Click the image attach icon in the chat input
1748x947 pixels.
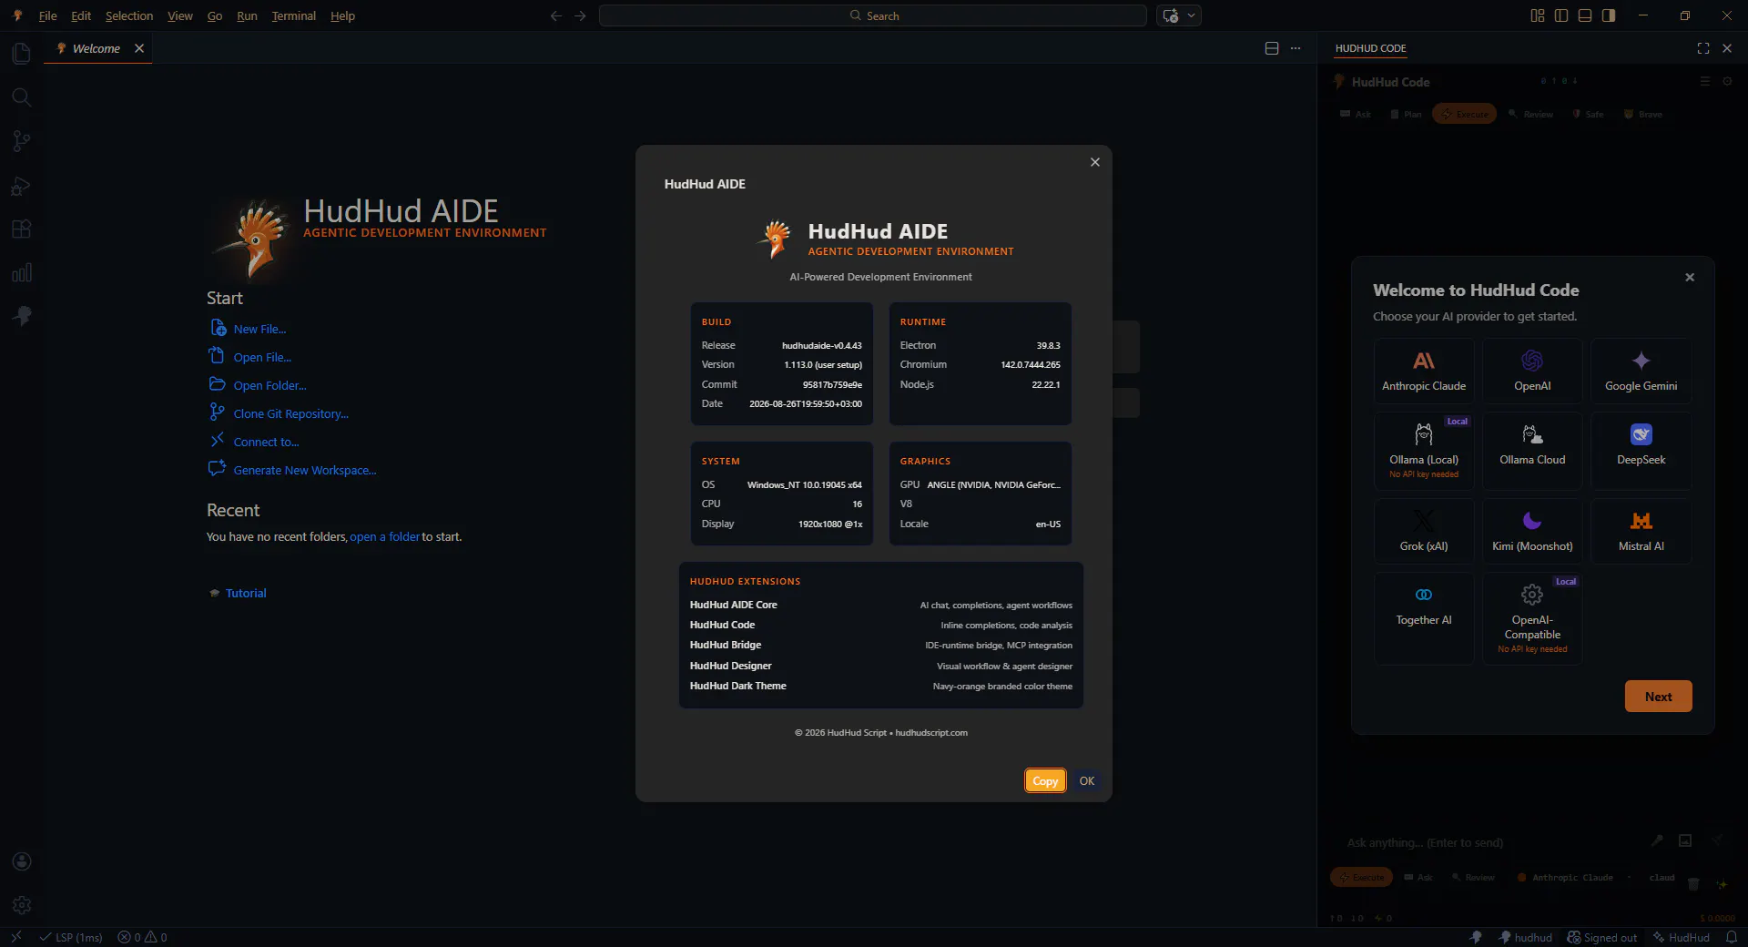point(1685,840)
